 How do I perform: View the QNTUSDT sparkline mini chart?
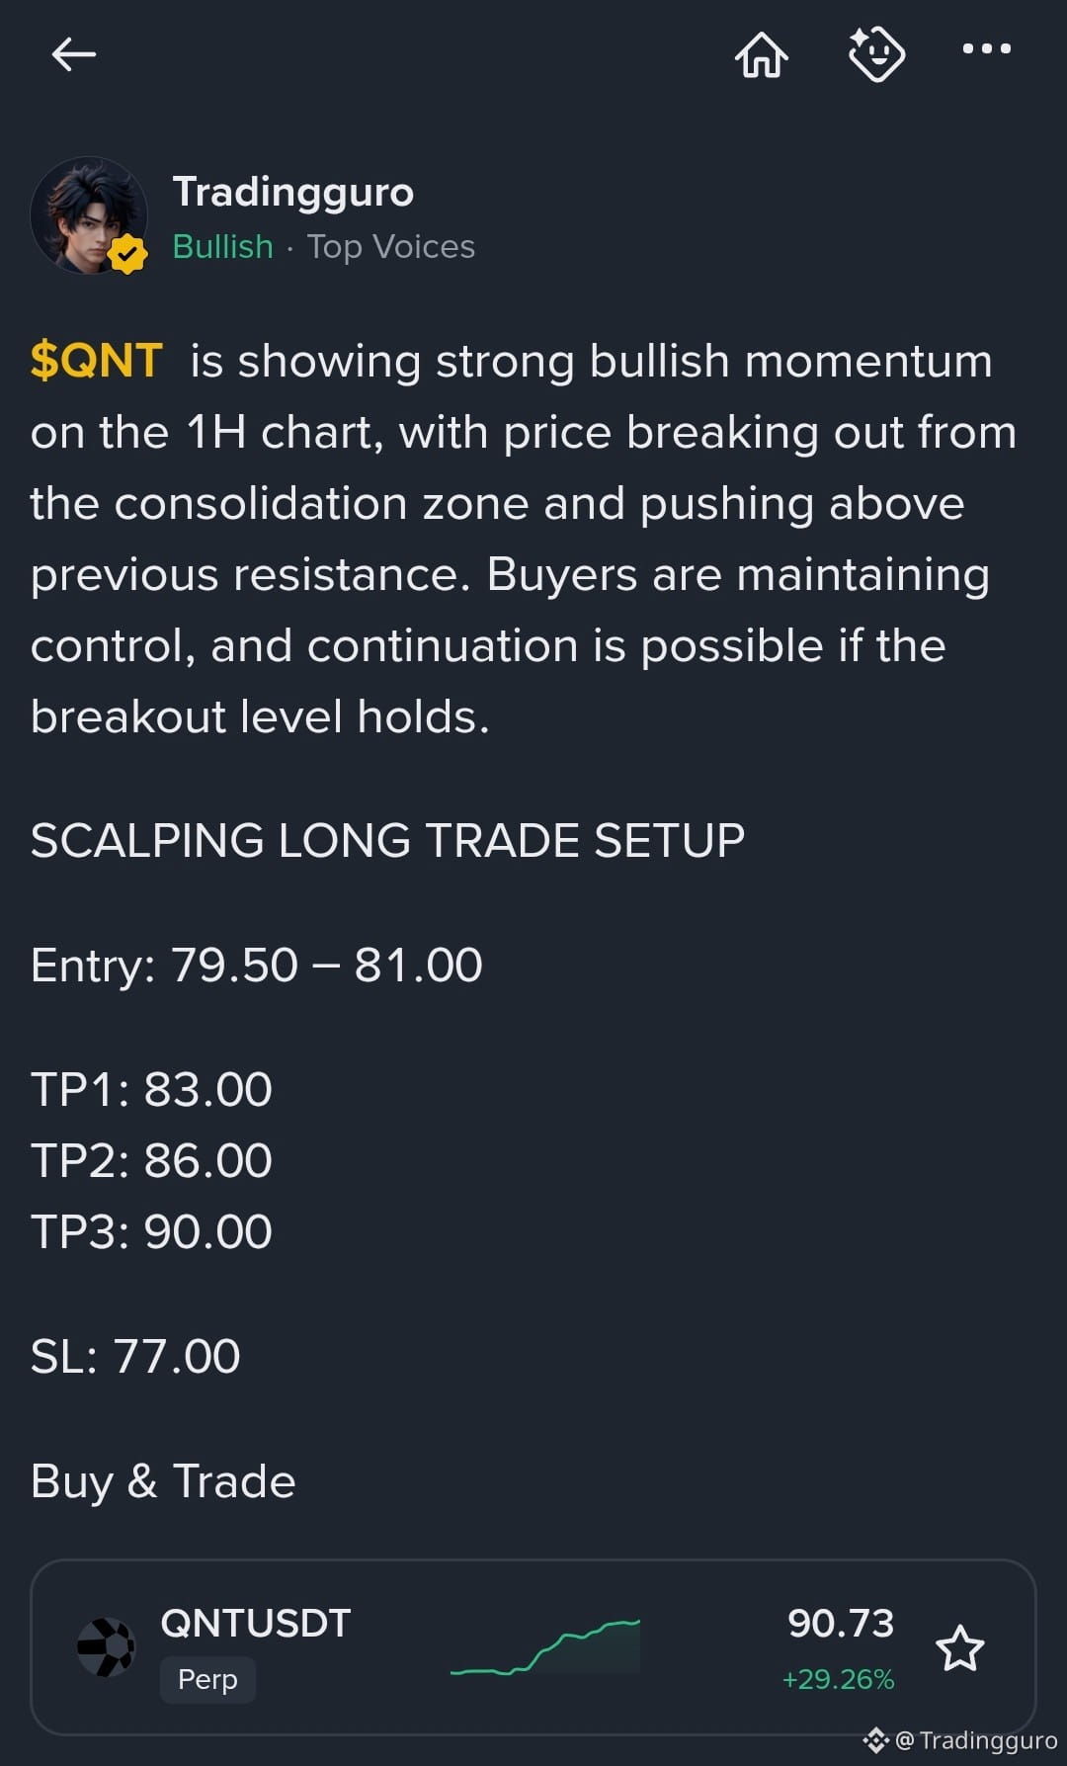coord(545,1647)
